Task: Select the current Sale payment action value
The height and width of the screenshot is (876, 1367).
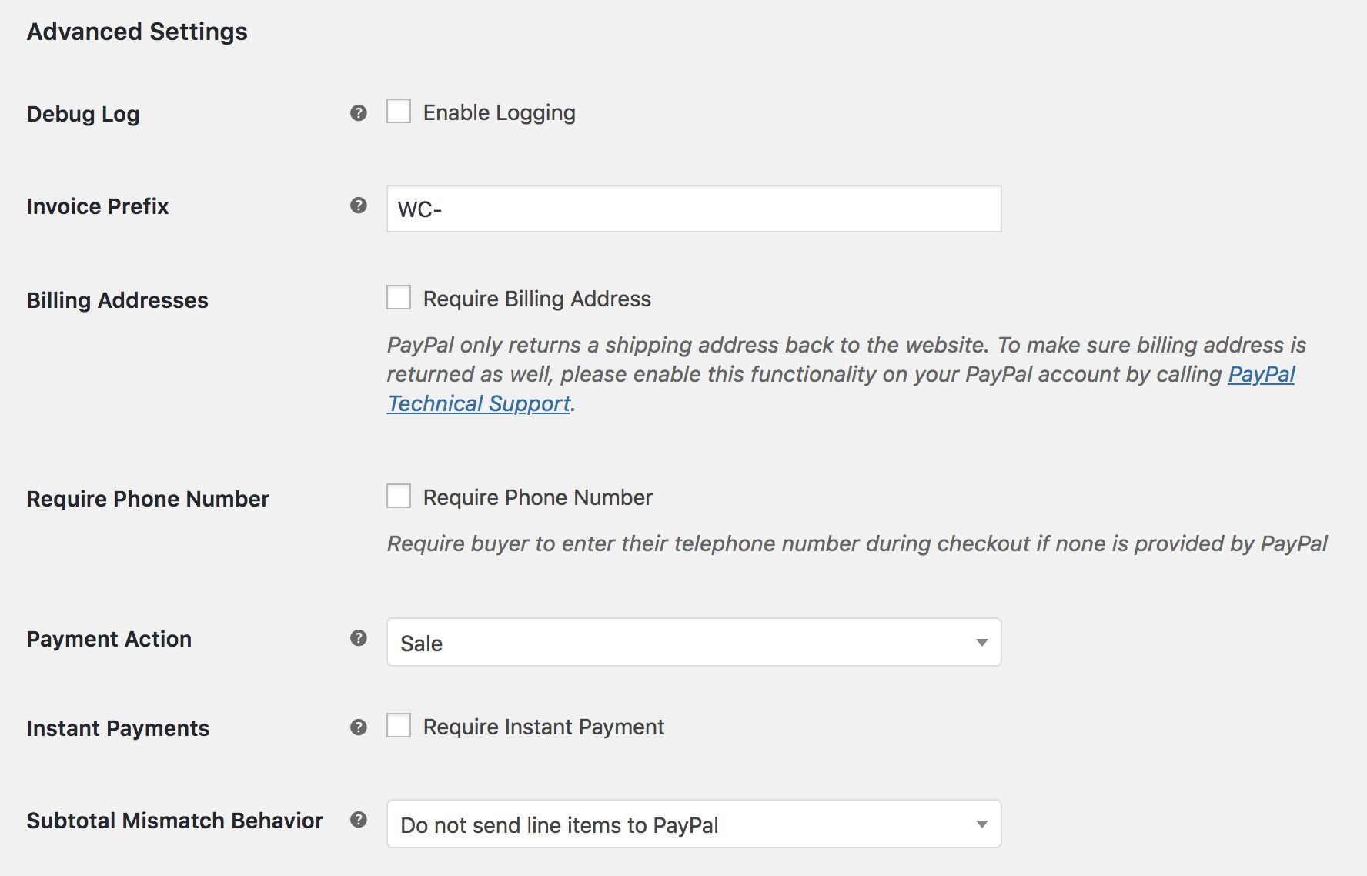Action: point(420,643)
